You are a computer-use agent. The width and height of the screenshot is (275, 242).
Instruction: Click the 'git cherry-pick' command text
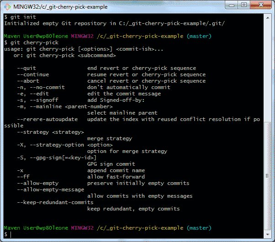click(x=27, y=42)
